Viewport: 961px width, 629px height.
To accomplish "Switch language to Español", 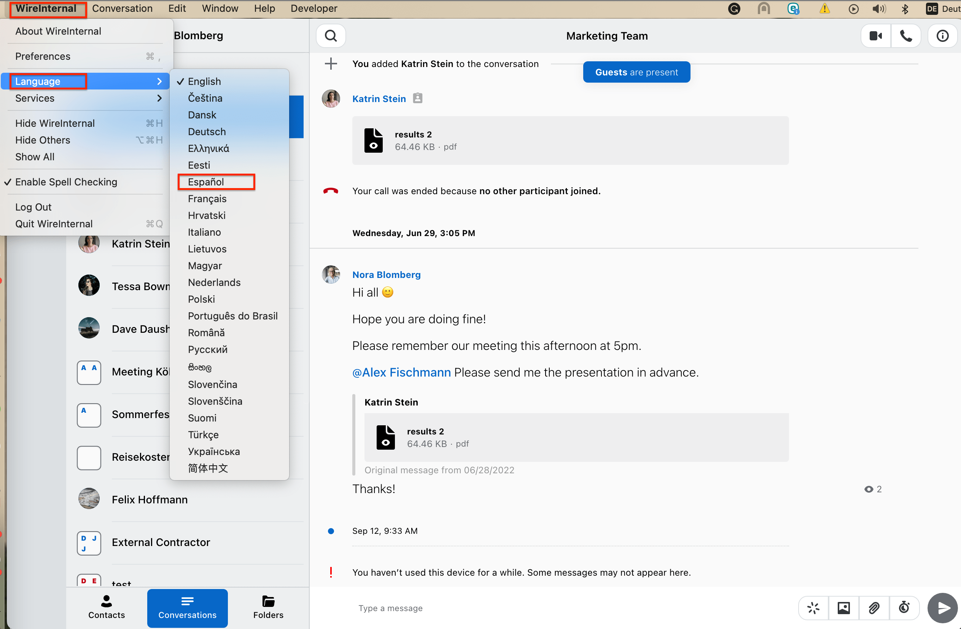I will click(x=206, y=182).
